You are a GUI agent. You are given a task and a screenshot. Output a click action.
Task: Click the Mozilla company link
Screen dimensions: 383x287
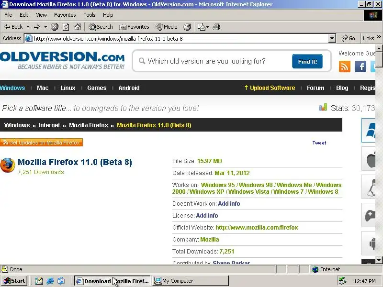pyautogui.click(x=210, y=240)
